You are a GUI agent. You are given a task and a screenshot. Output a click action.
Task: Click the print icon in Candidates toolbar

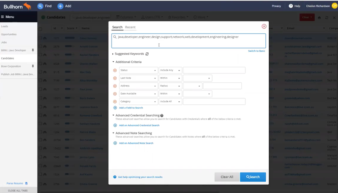pyautogui.click(x=319, y=18)
